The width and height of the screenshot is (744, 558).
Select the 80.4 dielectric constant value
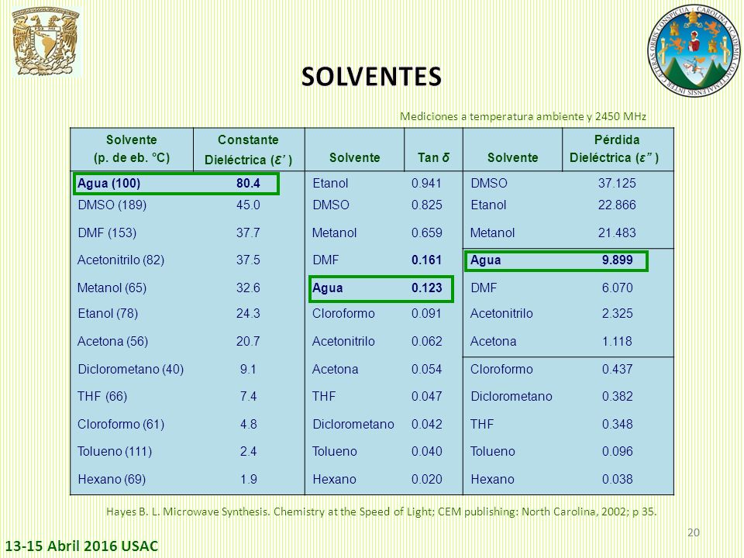(x=248, y=183)
